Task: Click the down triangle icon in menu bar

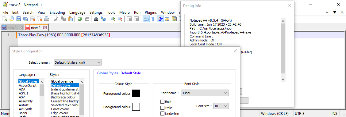Action: click(335, 12)
